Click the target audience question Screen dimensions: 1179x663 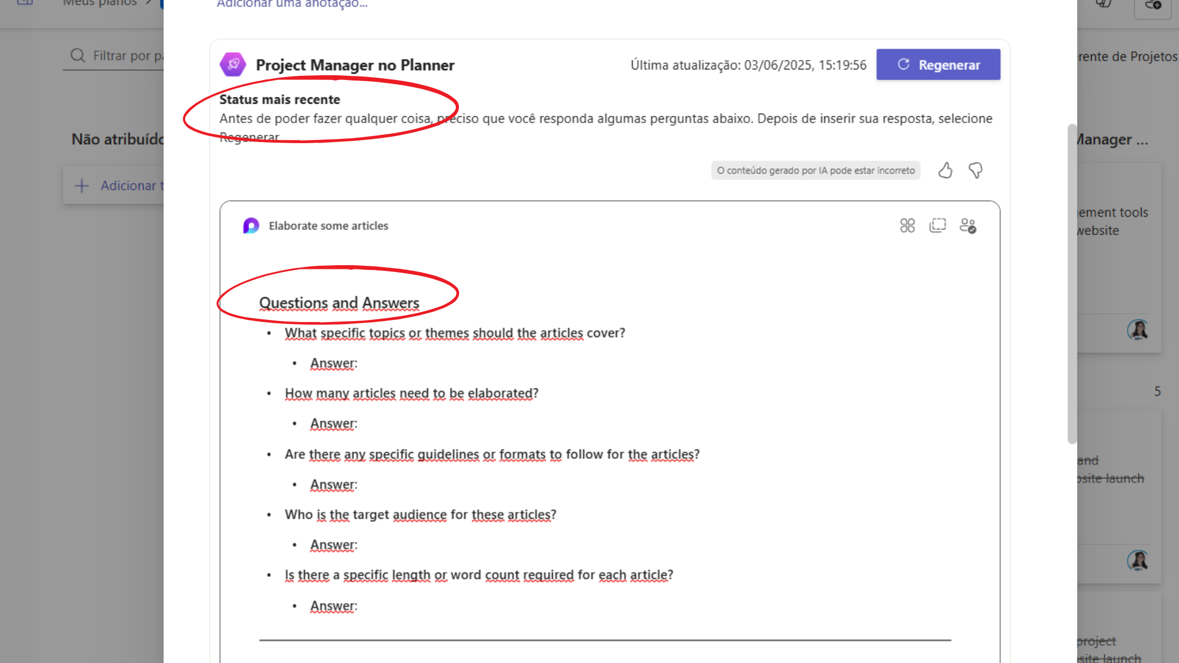click(421, 515)
